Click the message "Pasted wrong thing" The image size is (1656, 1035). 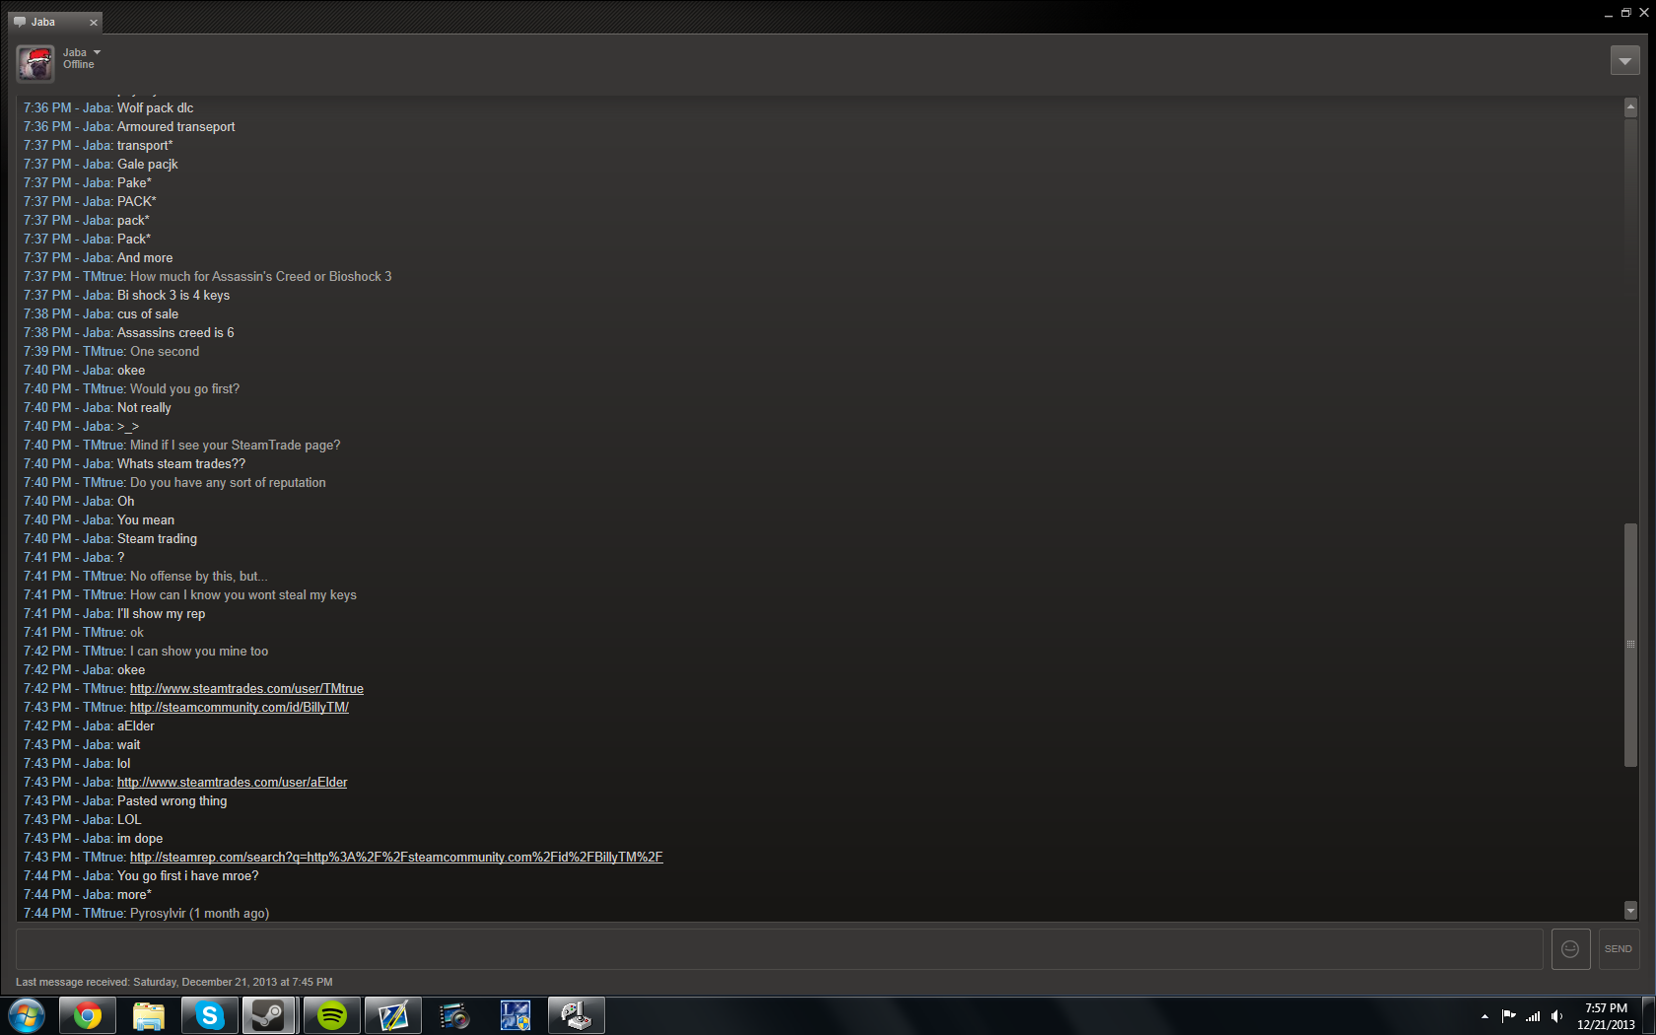pyautogui.click(x=172, y=801)
